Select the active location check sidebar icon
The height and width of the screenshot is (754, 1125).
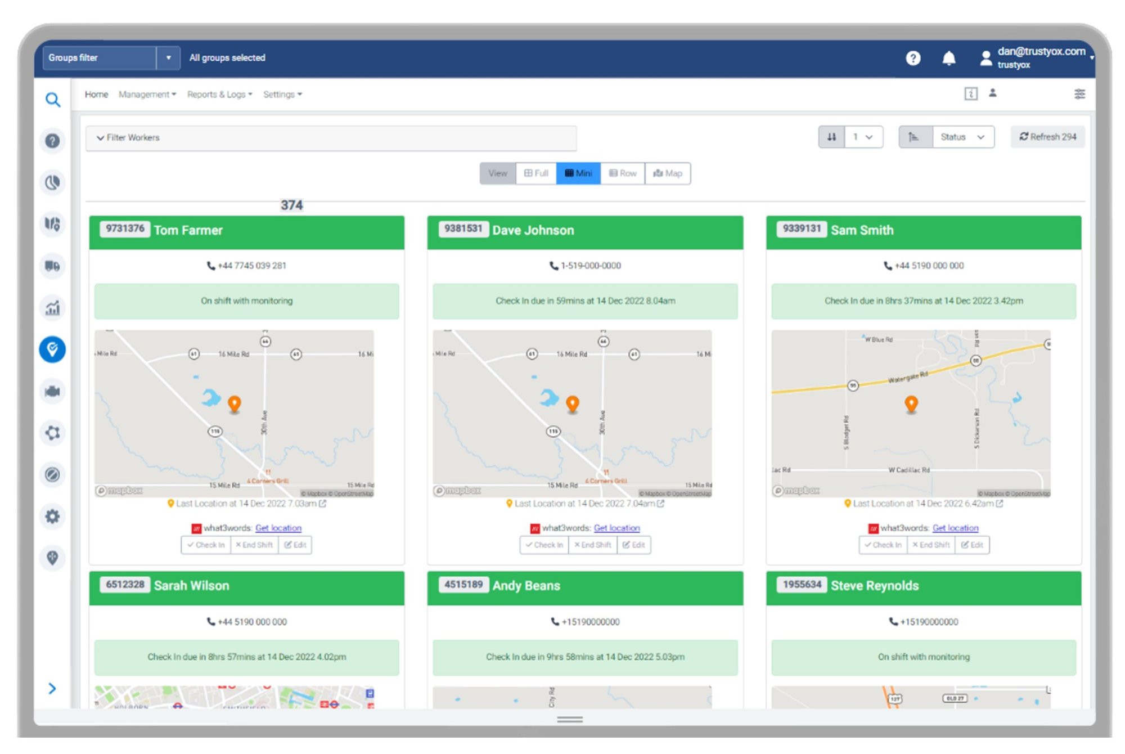coord(52,349)
